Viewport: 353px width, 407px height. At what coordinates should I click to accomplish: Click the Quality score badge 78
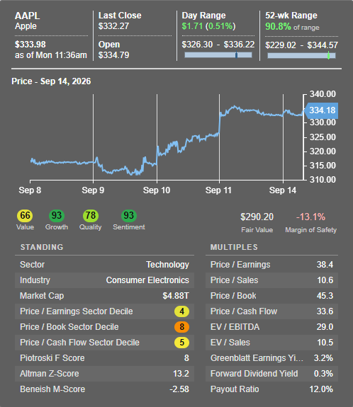[x=90, y=216]
